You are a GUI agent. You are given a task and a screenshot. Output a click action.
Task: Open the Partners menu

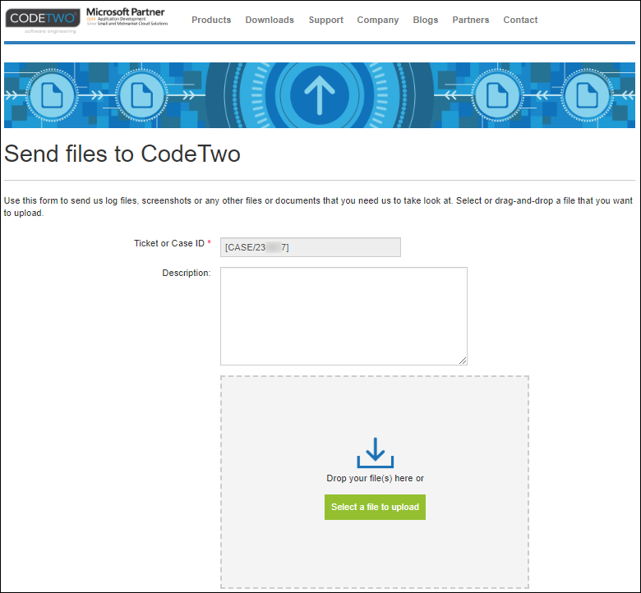[471, 20]
